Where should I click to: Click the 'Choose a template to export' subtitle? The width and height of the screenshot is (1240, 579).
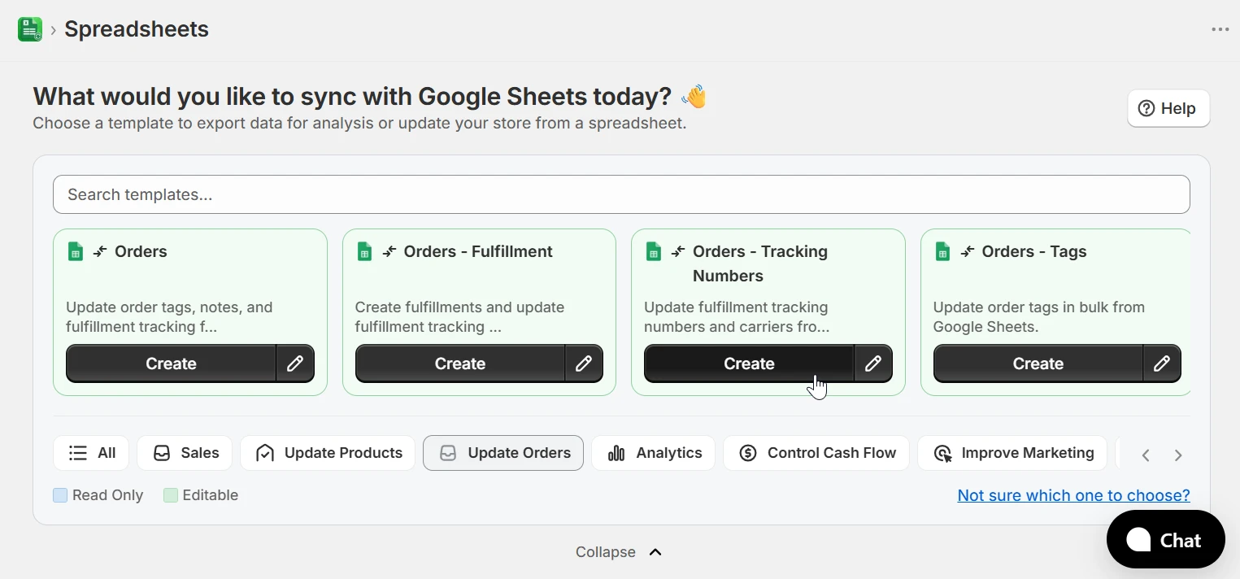pyautogui.click(x=360, y=124)
